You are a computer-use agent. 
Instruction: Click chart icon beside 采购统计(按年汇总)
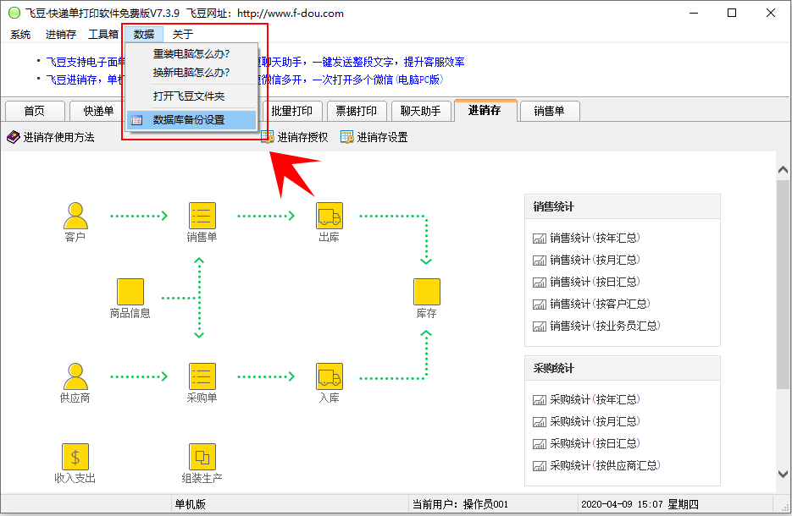(540, 400)
